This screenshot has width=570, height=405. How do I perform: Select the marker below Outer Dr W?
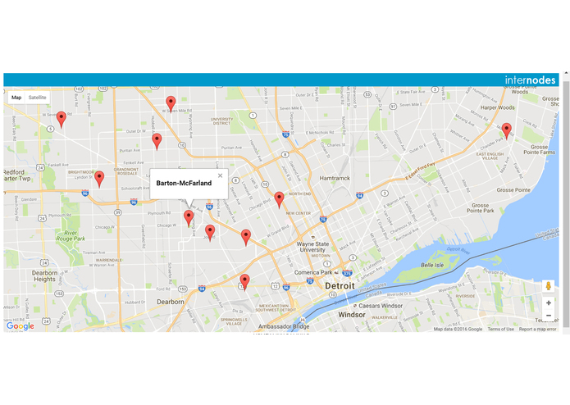pos(157,142)
